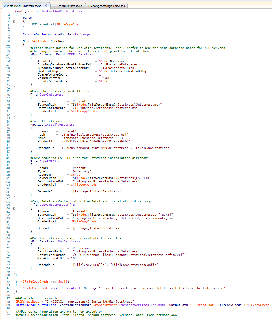Click the ProductId GUID string
Viewport: 272px width, 320px height.
[x=95, y=141]
